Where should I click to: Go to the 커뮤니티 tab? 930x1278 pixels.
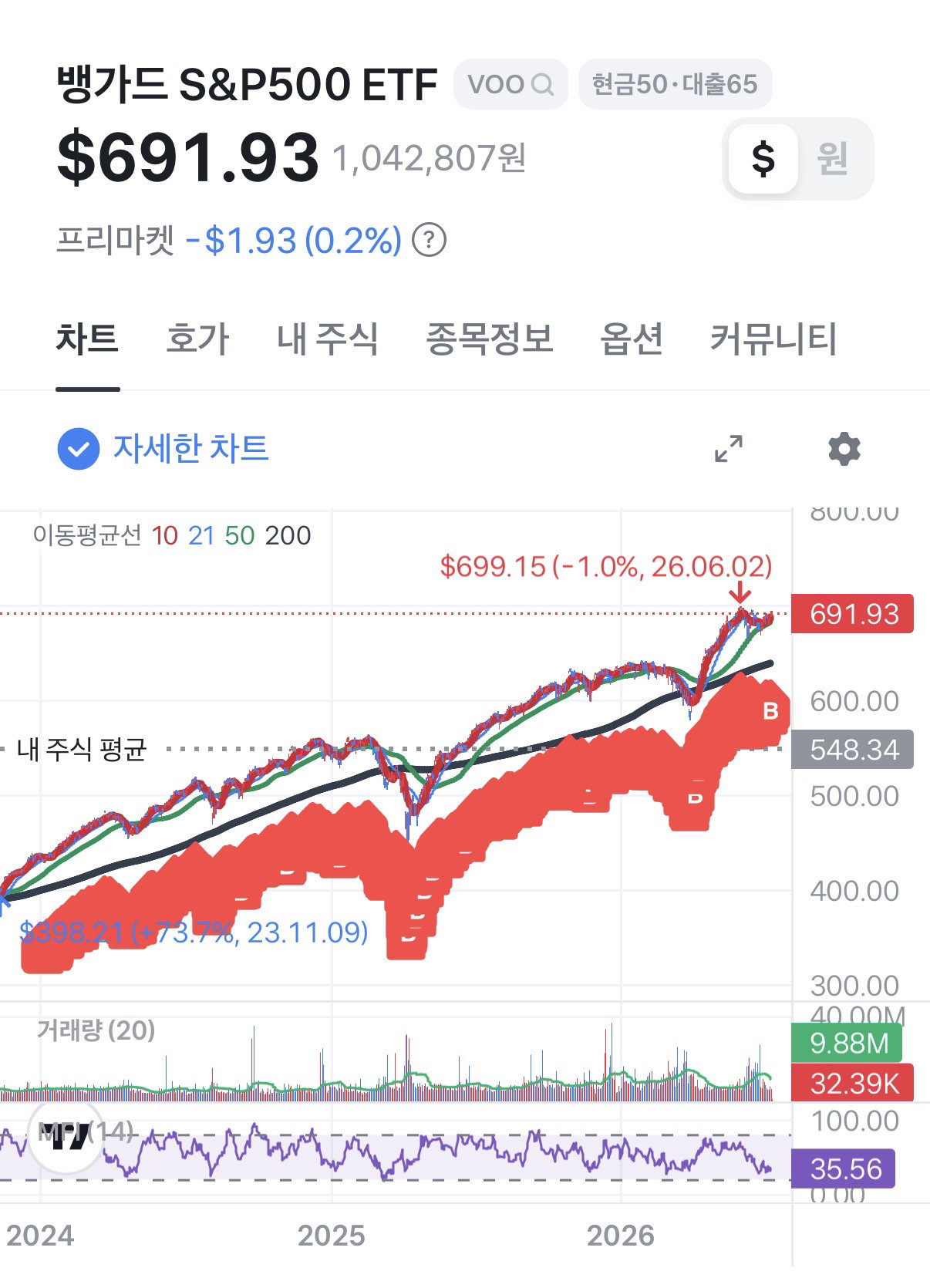[773, 339]
